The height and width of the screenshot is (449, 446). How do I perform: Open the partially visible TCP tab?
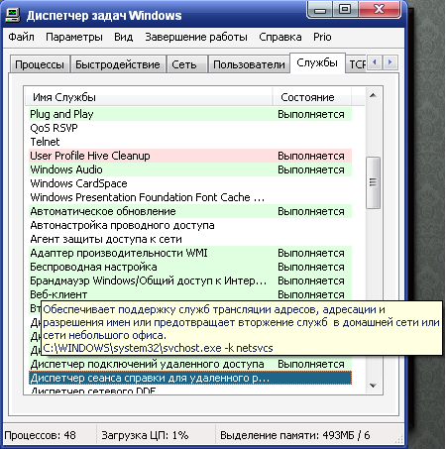pos(357,64)
